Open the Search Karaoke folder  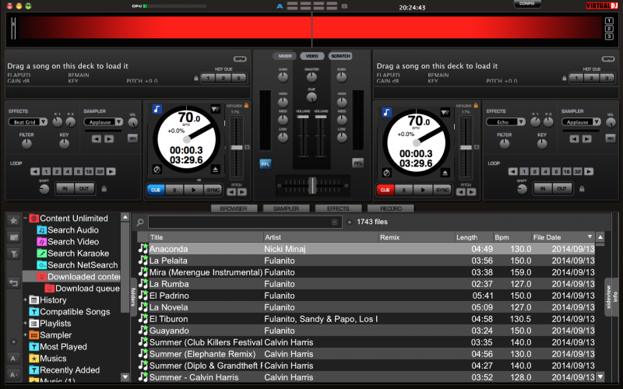78,254
